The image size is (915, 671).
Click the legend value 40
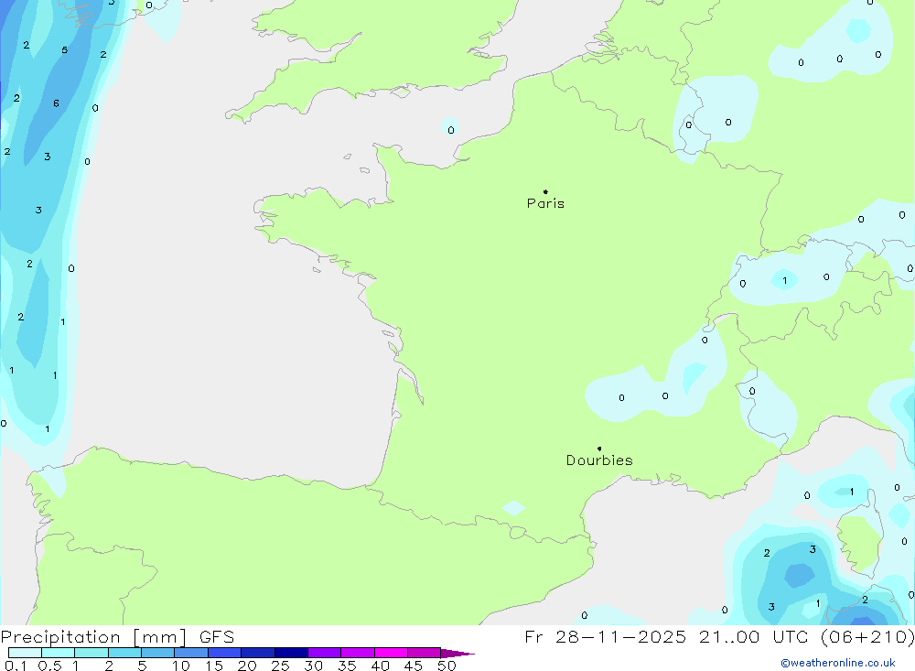[x=381, y=666]
